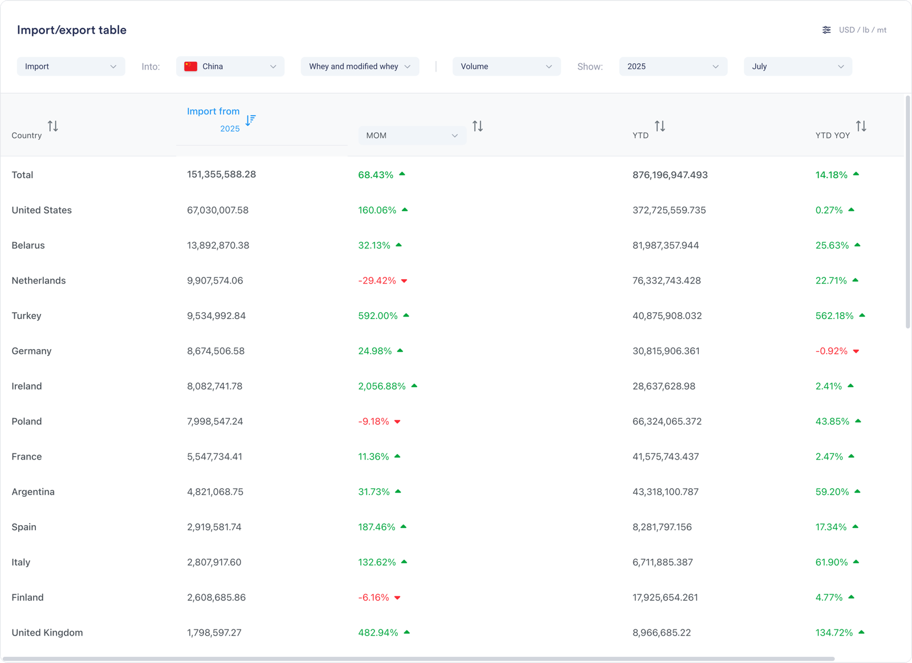
Task: Click the Import from descending sort icon
Action: click(x=250, y=120)
